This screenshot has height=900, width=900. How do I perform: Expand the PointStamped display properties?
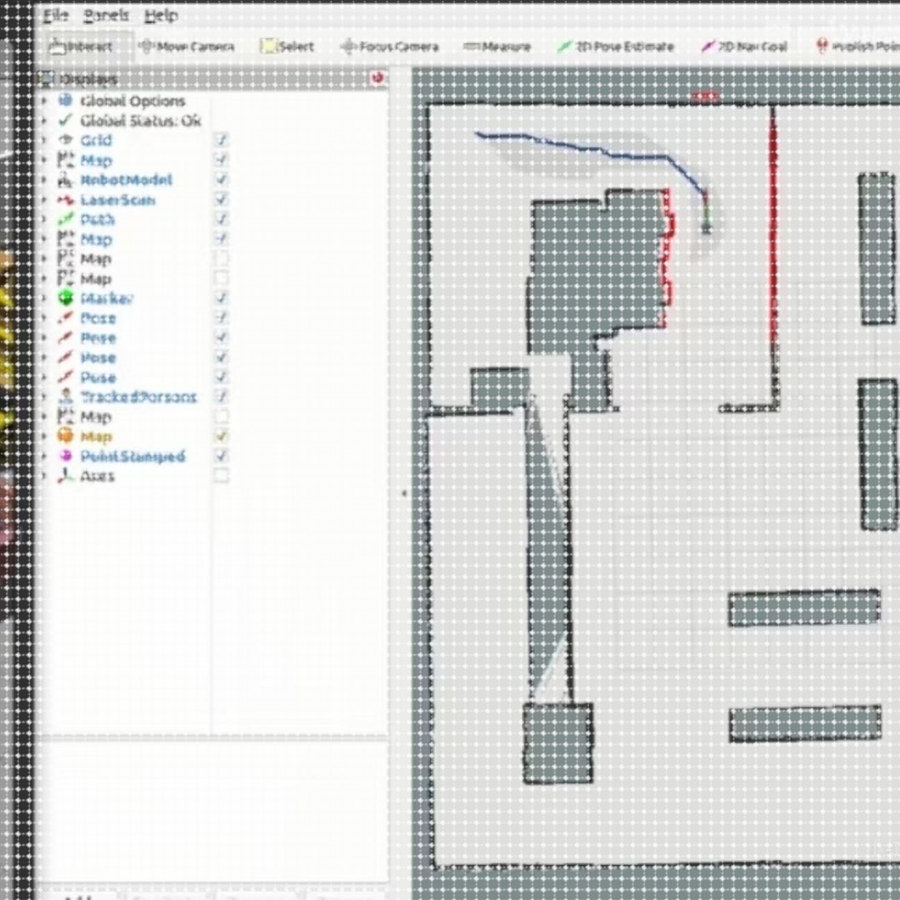44,456
